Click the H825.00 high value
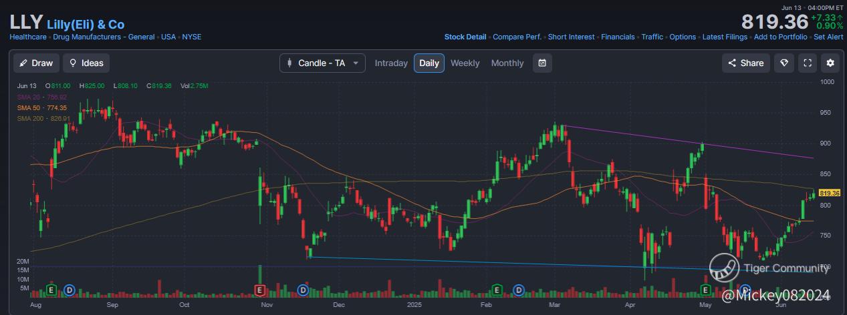 [x=92, y=86]
